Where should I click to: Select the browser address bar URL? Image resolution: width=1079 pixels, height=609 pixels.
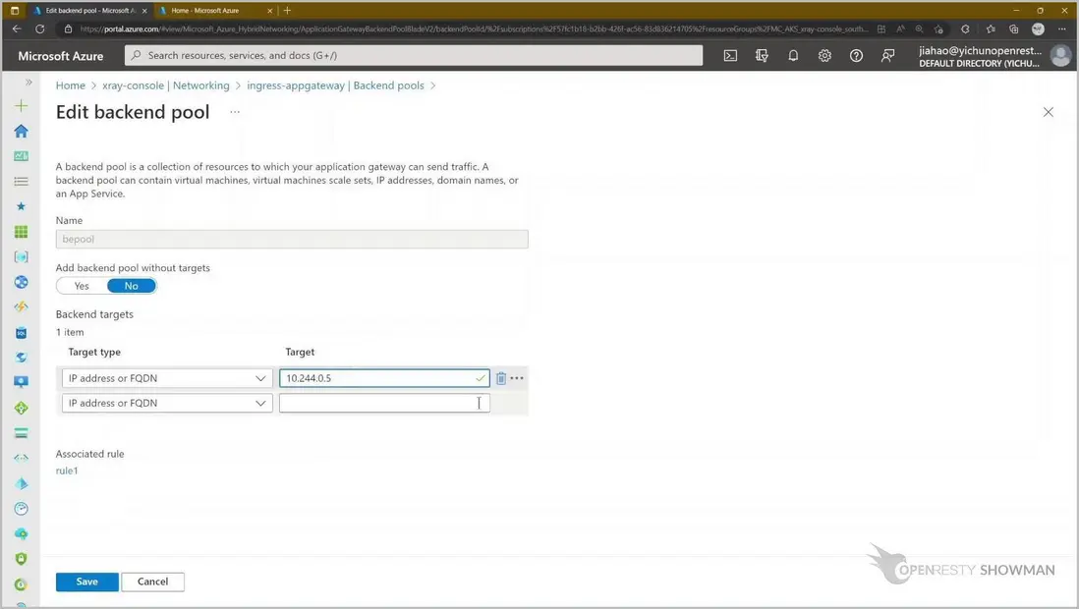[x=474, y=28]
